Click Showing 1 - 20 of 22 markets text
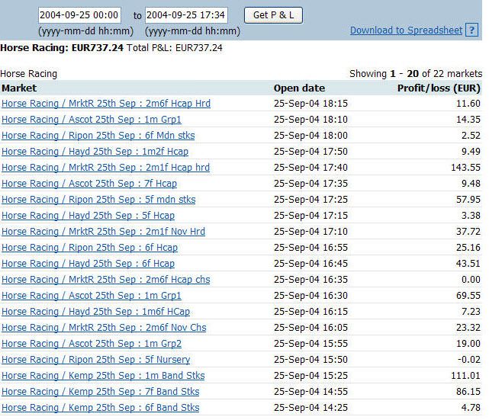Image resolution: width=489 pixels, height=420 pixels. pos(416,73)
